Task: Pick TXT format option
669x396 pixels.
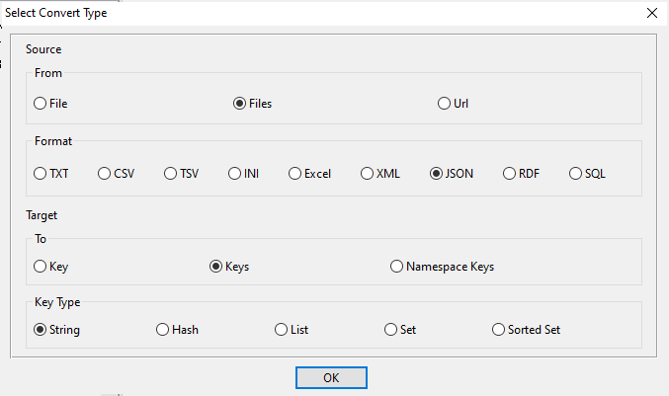Action: [41, 174]
